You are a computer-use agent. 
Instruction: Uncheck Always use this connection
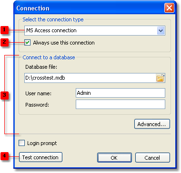[x=28, y=43]
